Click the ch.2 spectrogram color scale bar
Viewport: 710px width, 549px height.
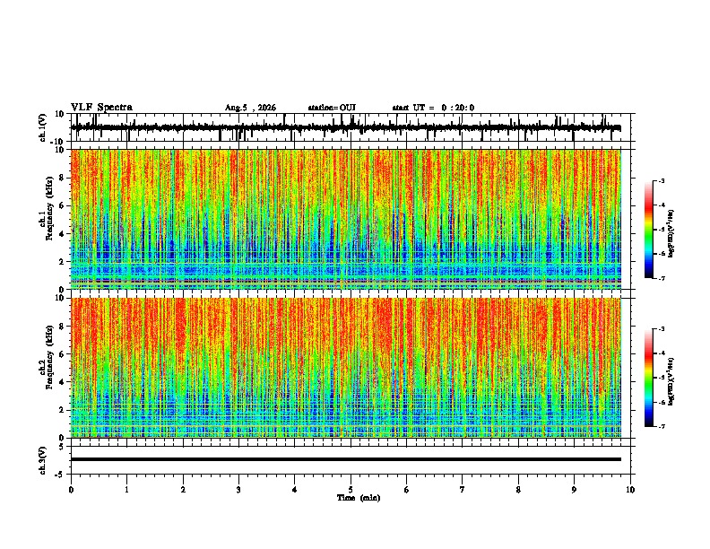[648, 378]
